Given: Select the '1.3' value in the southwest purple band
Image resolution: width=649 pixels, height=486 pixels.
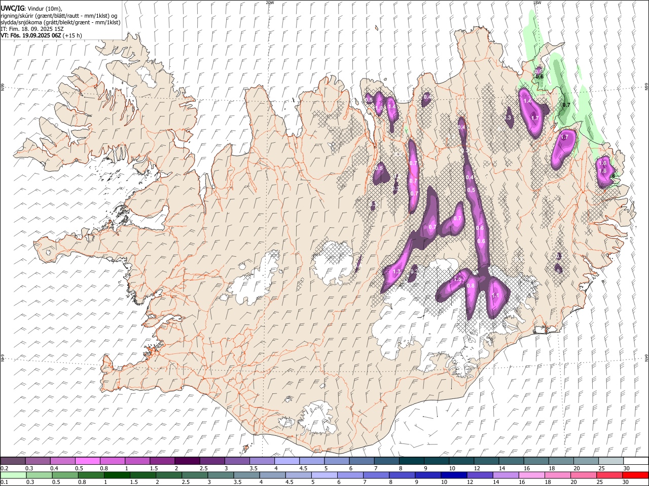Looking at the screenshot, I should 396,272.
